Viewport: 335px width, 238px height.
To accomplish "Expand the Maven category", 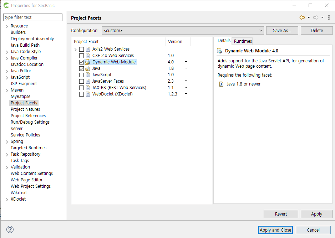I will (x=7, y=90).
